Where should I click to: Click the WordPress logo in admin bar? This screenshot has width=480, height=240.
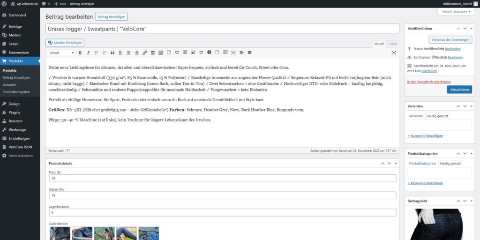click(x=5, y=4)
